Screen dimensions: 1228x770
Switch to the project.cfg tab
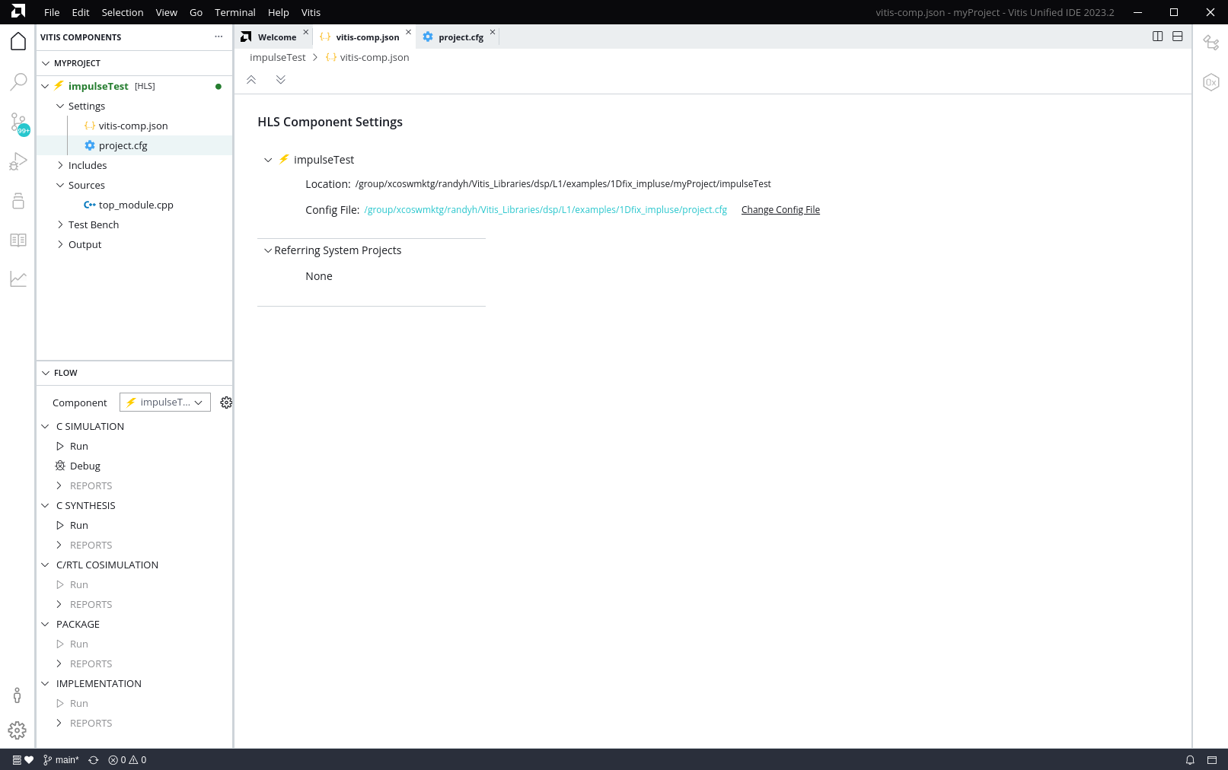461,37
